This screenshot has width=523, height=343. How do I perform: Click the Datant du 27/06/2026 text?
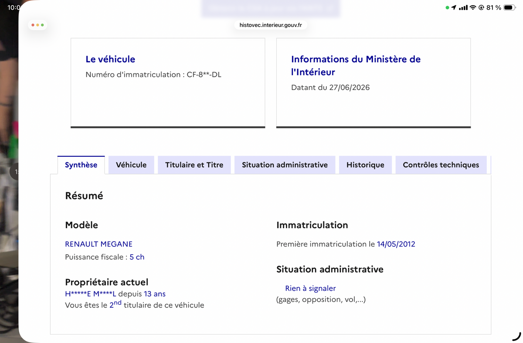(330, 87)
